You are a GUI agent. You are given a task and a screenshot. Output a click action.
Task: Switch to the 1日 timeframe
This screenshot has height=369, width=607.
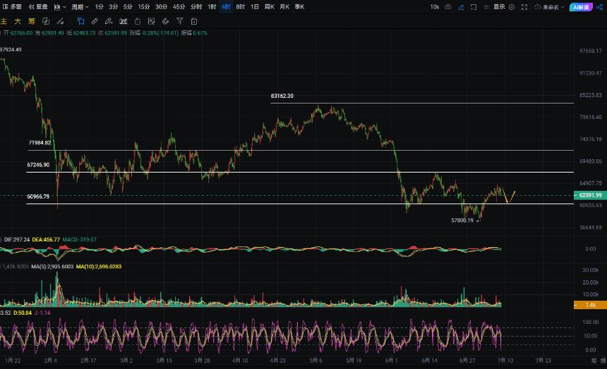pyautogui.click(x=254, y=7)
